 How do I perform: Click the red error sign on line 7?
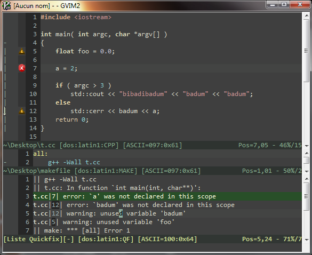(22, 68)
